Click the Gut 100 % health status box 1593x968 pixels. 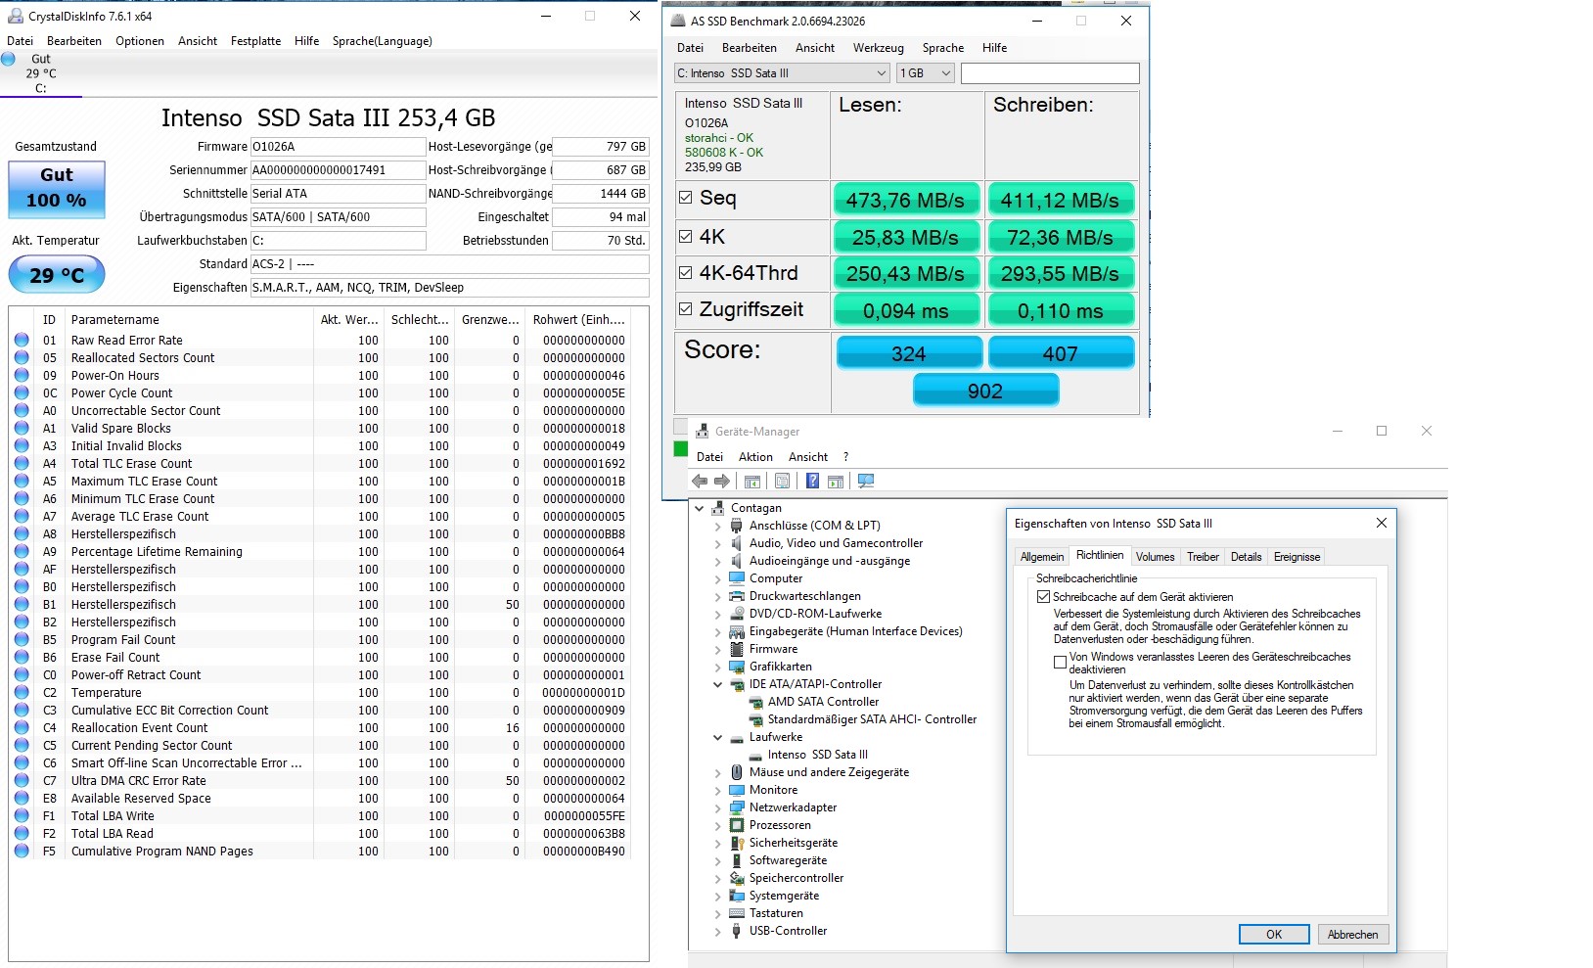(x=57, y=189)
